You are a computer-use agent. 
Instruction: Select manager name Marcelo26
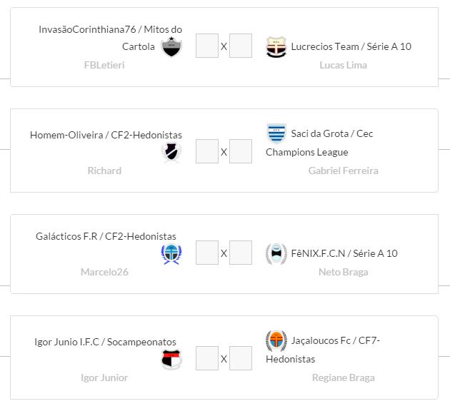pyautogui.click(x=104, y=272)
